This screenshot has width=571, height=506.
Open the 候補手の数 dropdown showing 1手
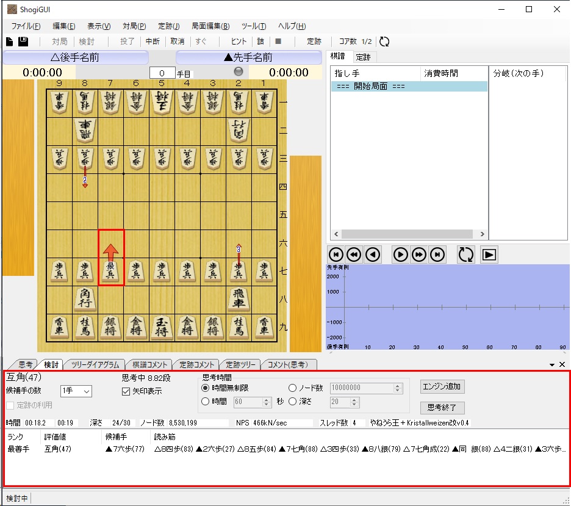click(x=76, y=391)
